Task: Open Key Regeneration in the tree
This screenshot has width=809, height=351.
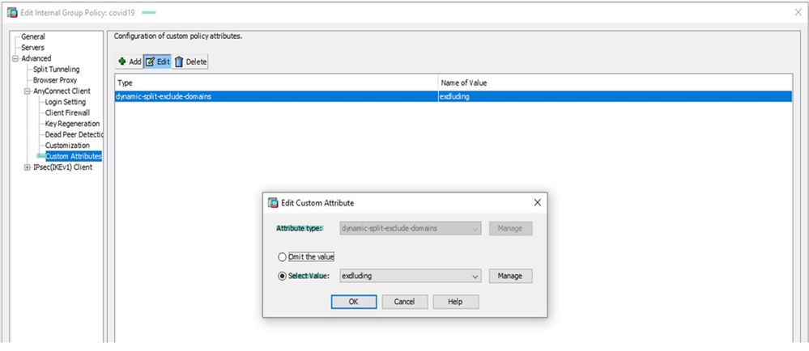Action: pos(72,124)
